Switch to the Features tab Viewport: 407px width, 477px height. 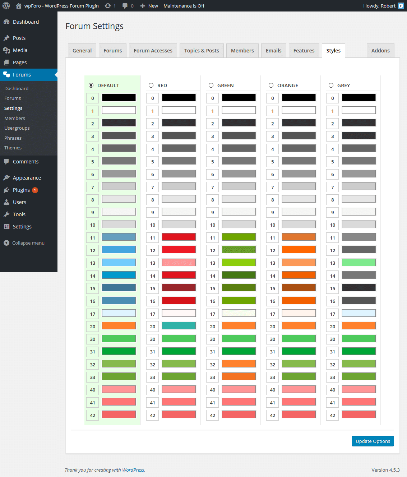point(304,51)
